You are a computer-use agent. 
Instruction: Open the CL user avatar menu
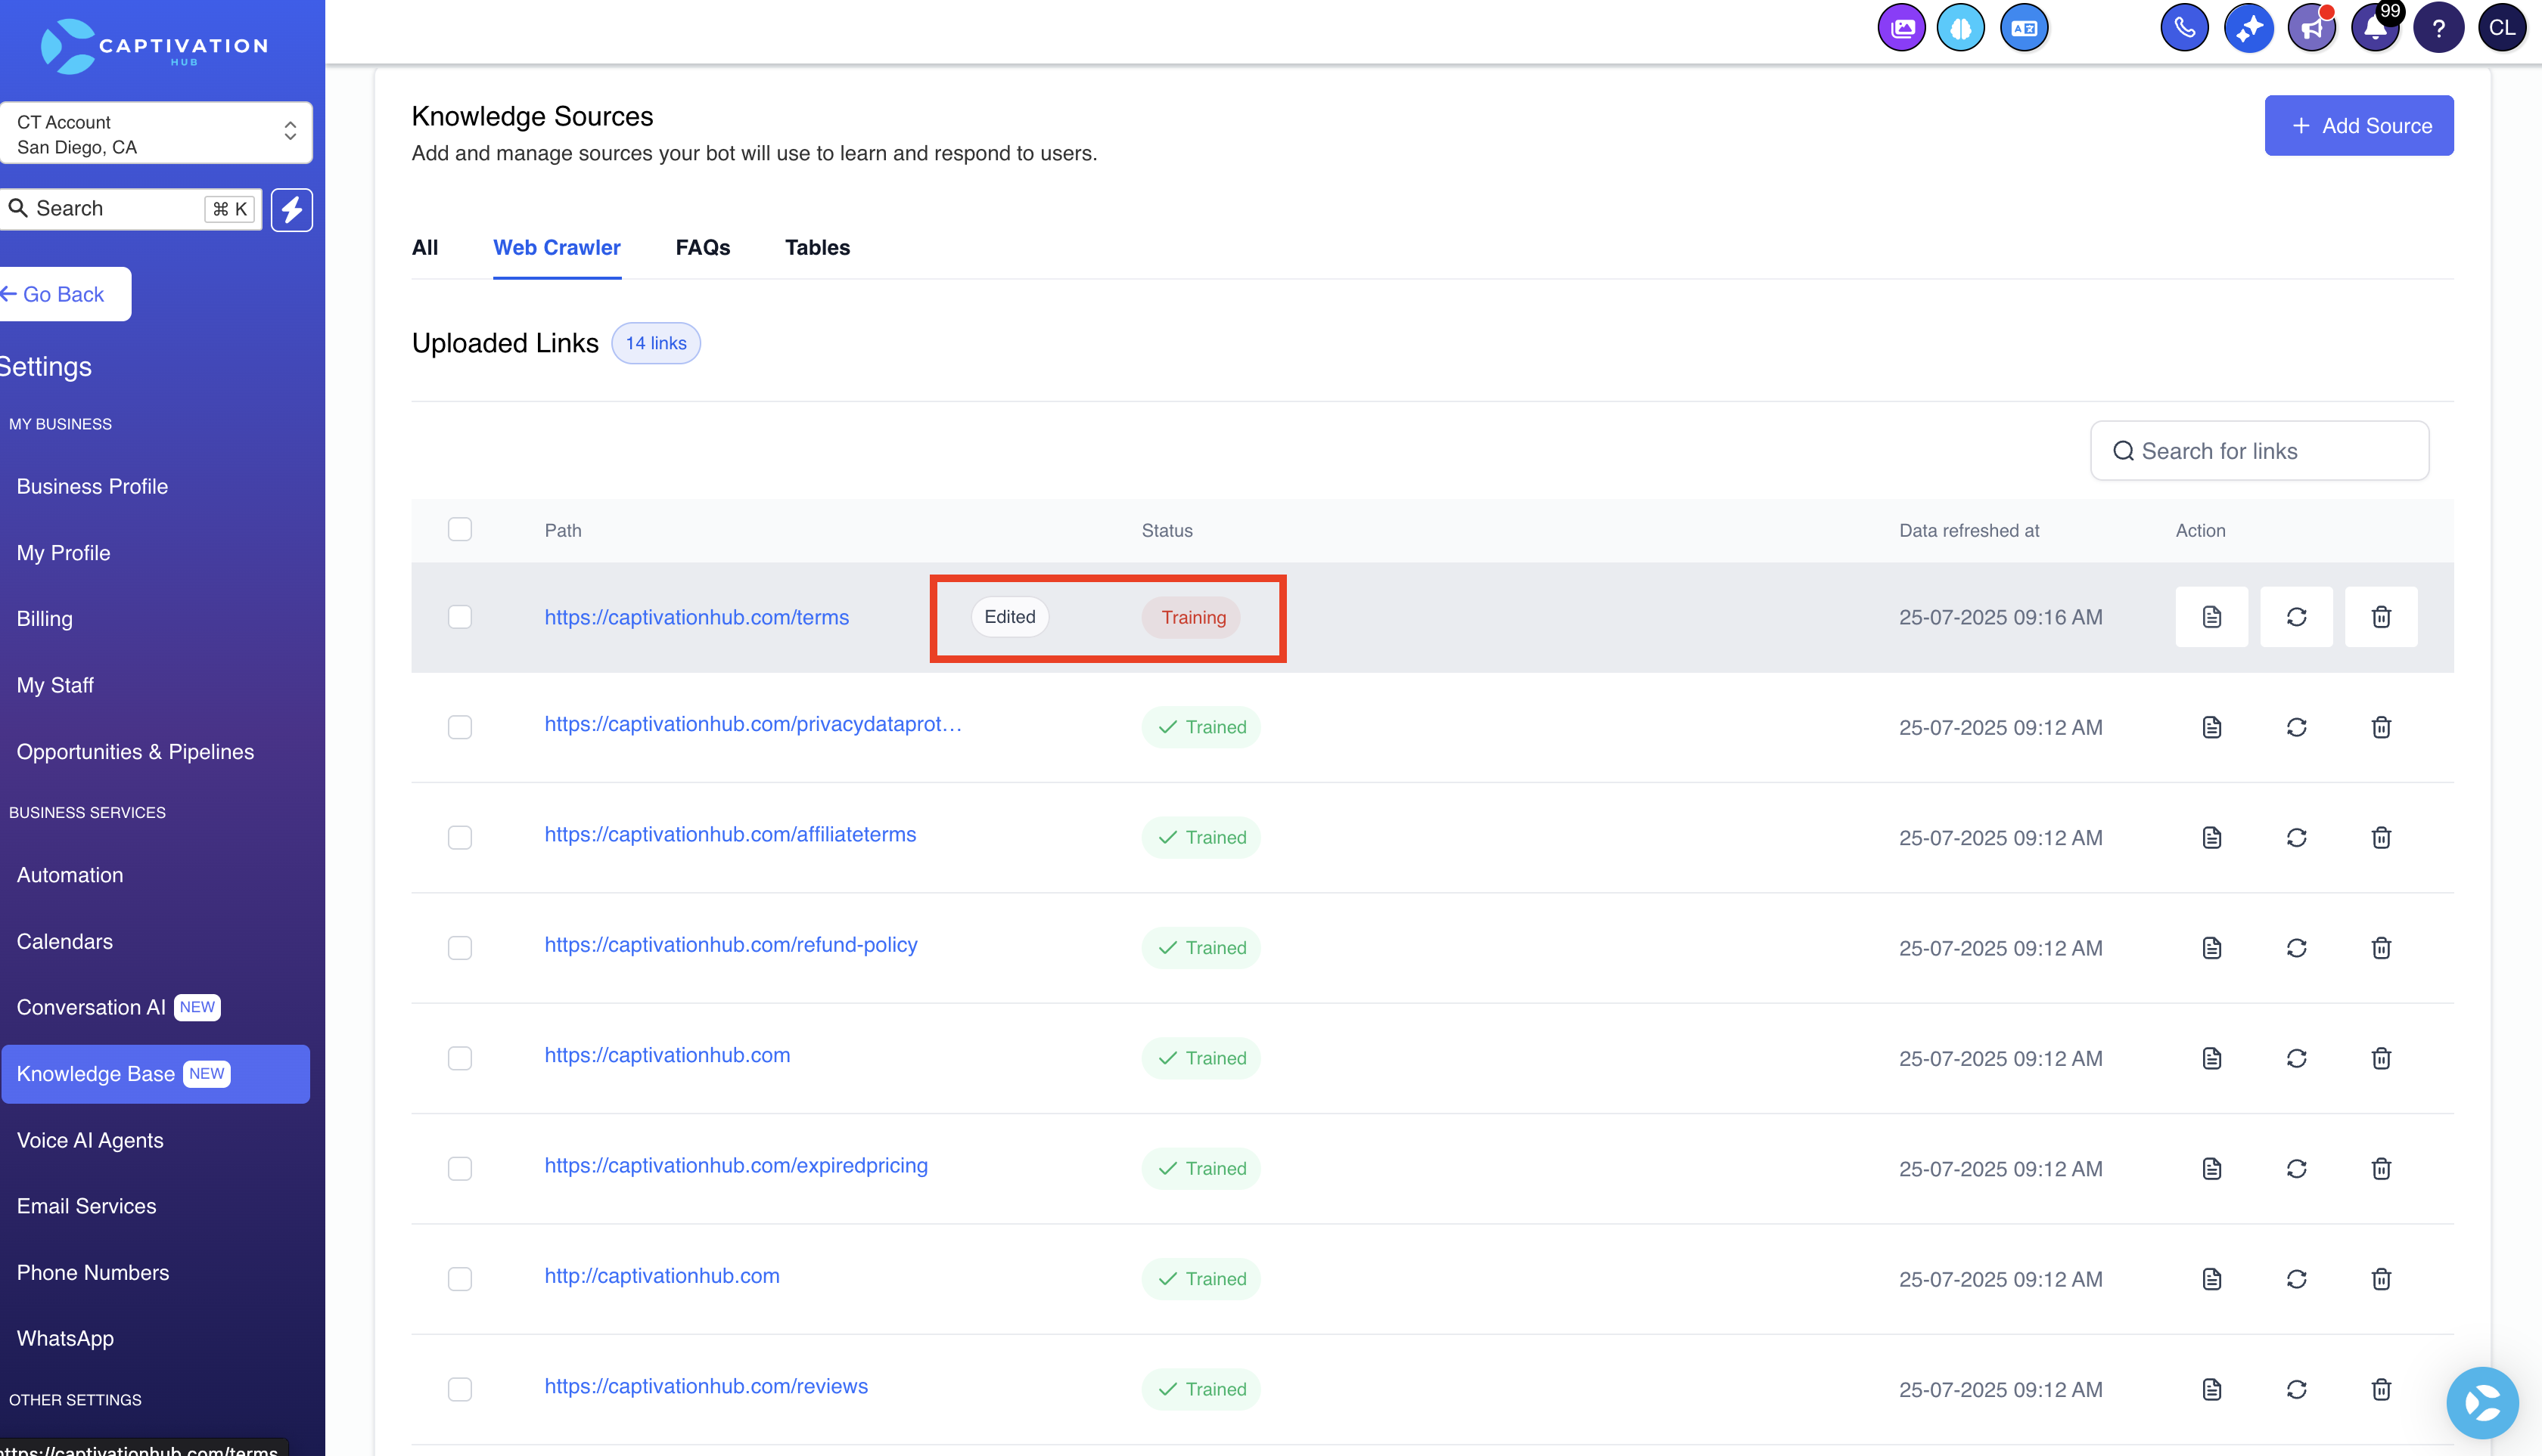point(2502,28)
